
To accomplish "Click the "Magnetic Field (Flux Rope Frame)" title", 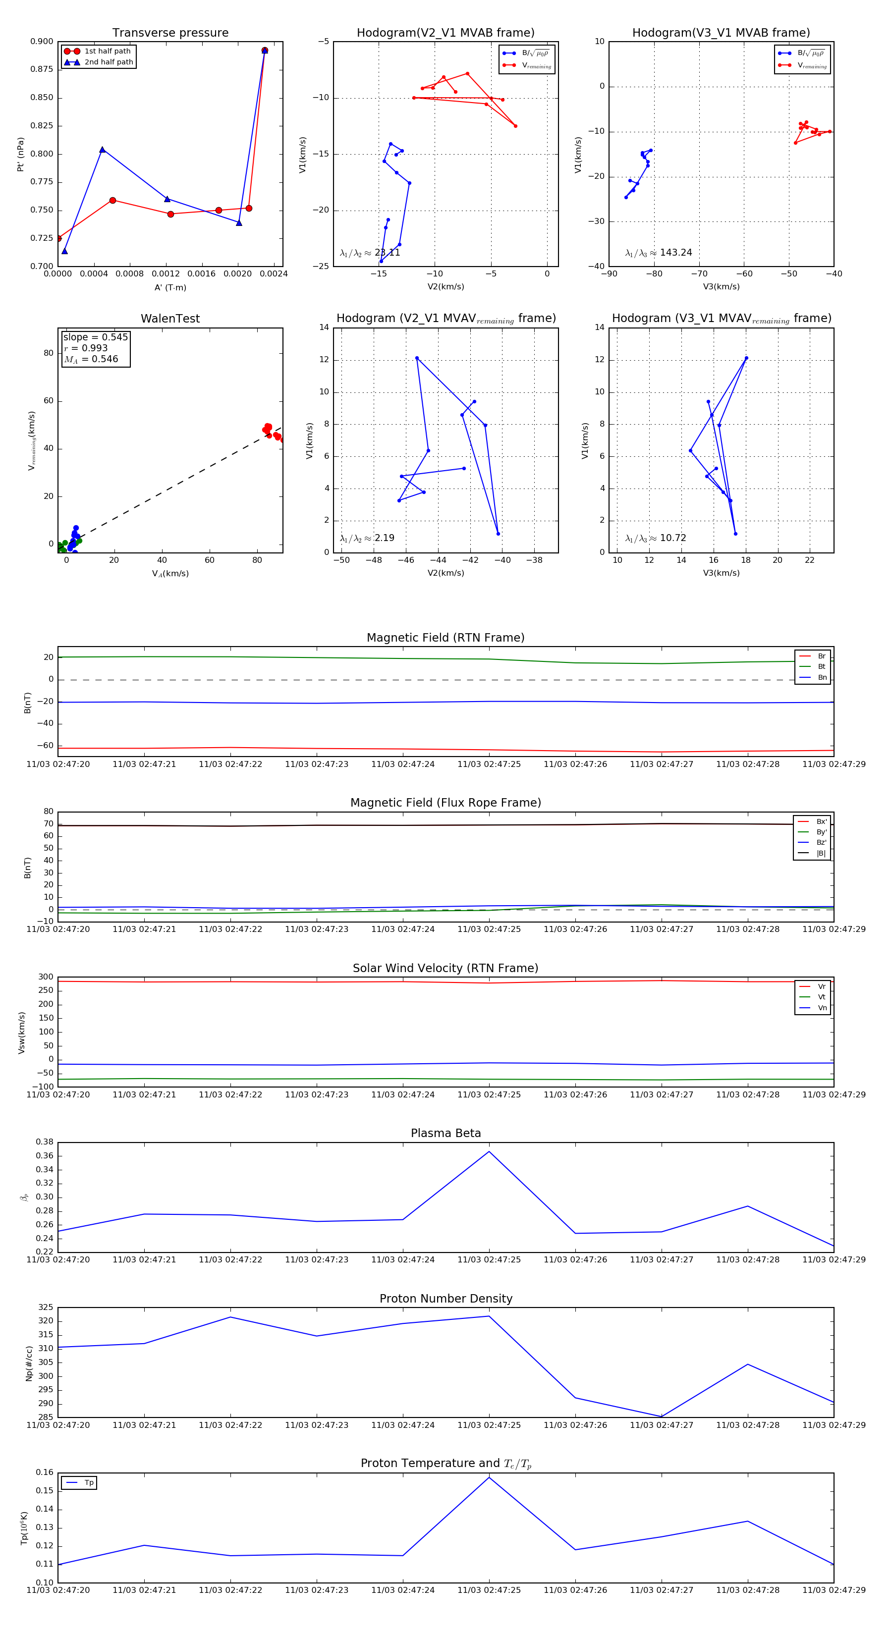I will [x=446, y=803].
